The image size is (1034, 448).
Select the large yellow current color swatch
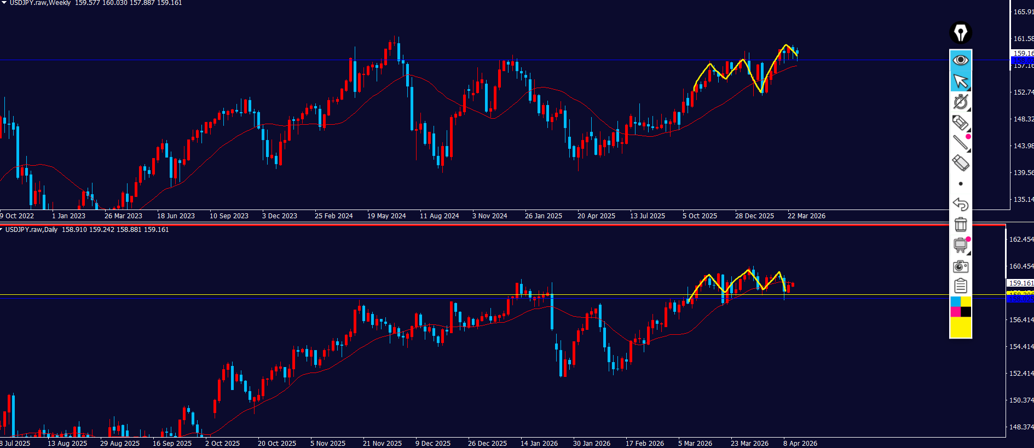[x=960, y=327]
